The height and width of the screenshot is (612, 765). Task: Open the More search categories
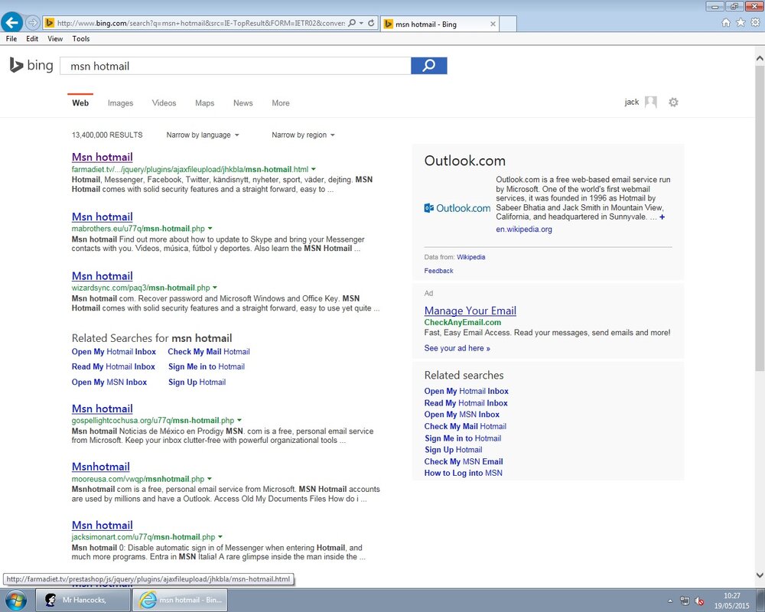point(281,103)
